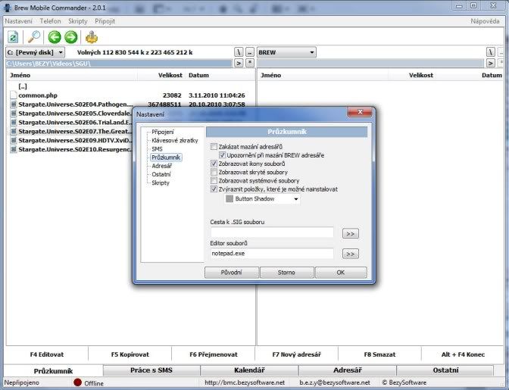Click the left panel parent directory button
This screenshot has height=390, width=509.
point(250,52)
